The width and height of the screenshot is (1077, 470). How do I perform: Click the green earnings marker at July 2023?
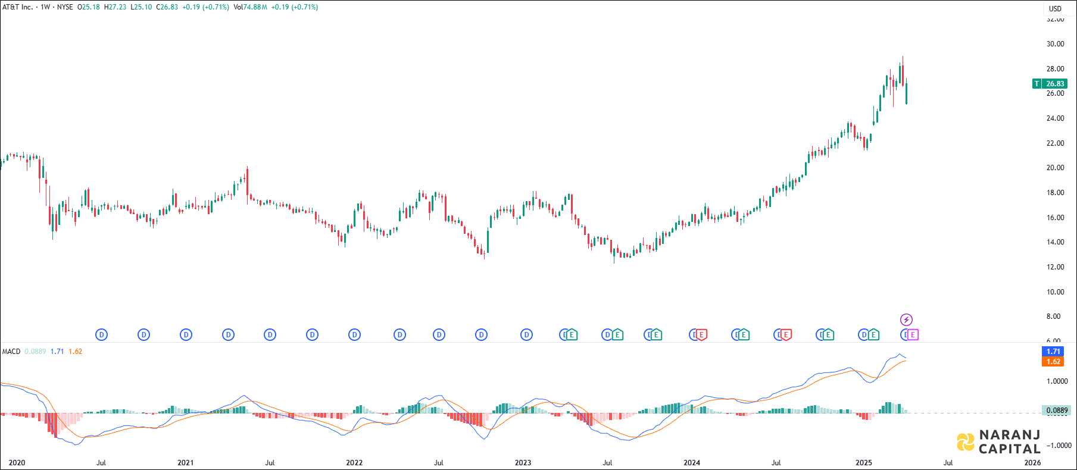[x=618, y=335]
